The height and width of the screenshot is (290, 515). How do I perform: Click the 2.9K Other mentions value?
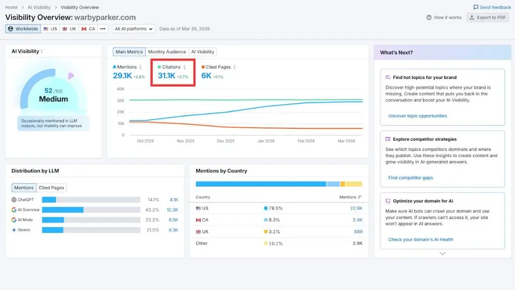[358, 243]
